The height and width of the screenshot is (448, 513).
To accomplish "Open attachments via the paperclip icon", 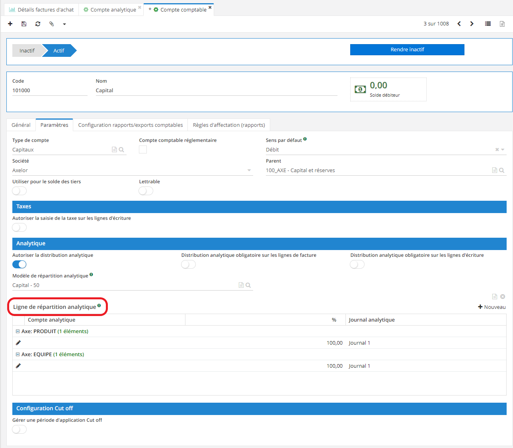I will pyautogui.click(x=51, y=24).
